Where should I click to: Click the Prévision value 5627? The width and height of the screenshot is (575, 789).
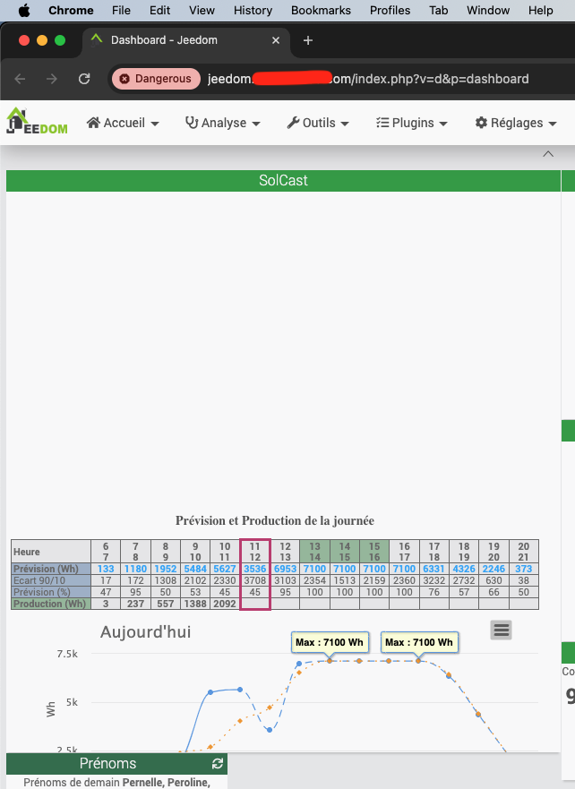[x=225, y=569]
